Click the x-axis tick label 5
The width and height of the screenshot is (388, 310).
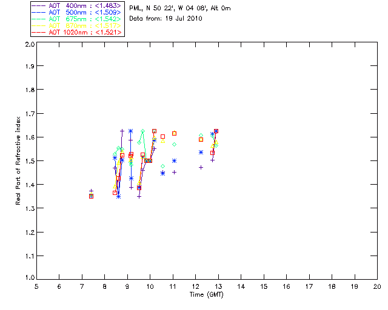click(x=36, y=287)
